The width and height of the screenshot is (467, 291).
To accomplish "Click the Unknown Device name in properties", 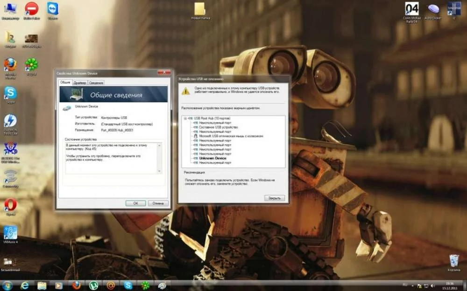I will point(86,106).
